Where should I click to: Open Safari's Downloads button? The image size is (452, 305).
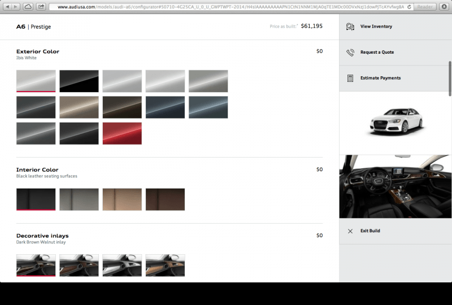444,7
